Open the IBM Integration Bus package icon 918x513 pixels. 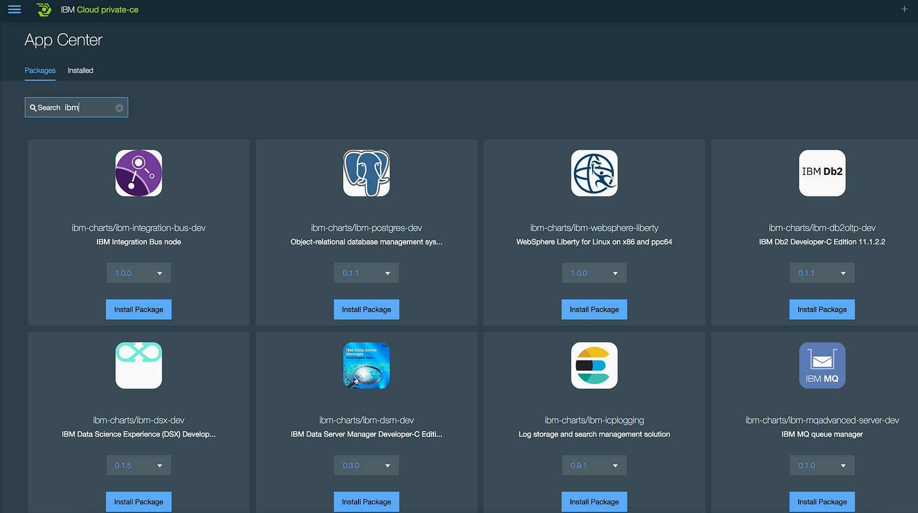pyautogui.click(x=139, y=173)
